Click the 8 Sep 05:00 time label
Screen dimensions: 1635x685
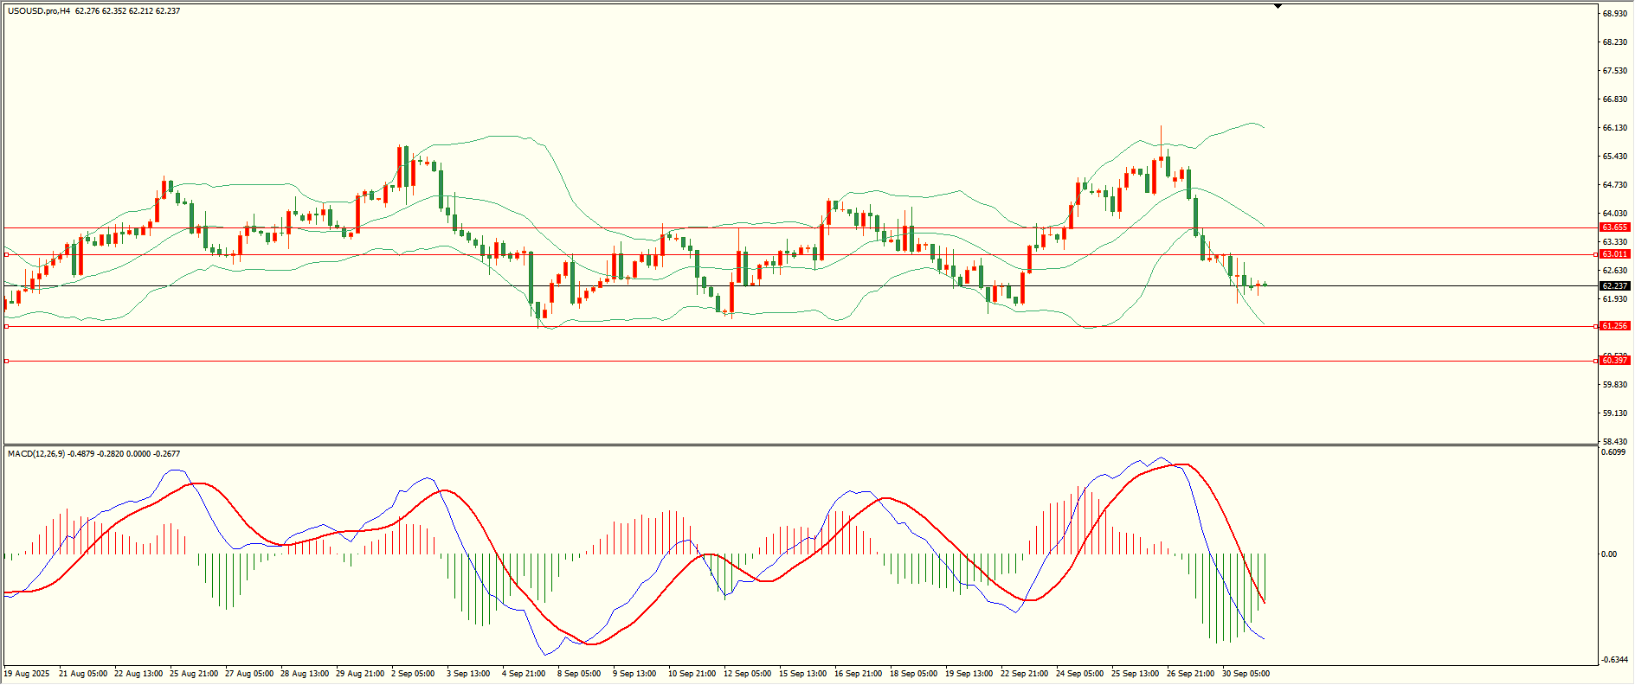579,674
